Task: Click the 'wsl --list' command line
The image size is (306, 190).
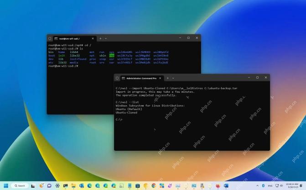Action: [x=127, y=102]
